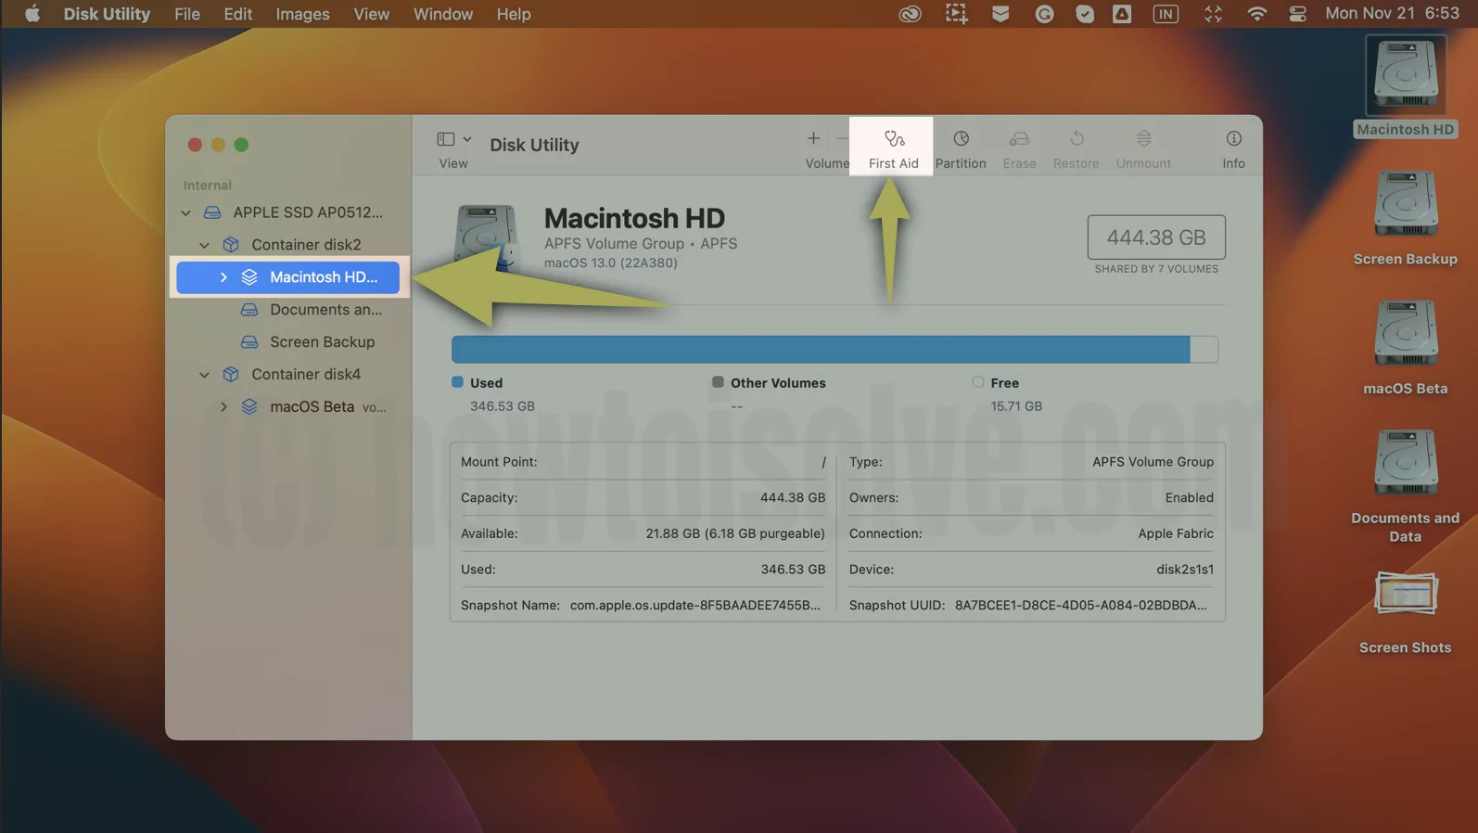
Task: Click the Grammarly menu bar icon
Action: (x=1044, y=14)
